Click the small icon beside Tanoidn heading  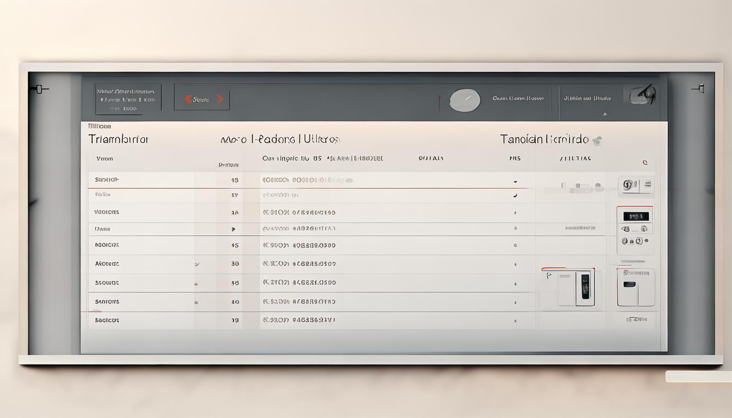coord(597,140)
